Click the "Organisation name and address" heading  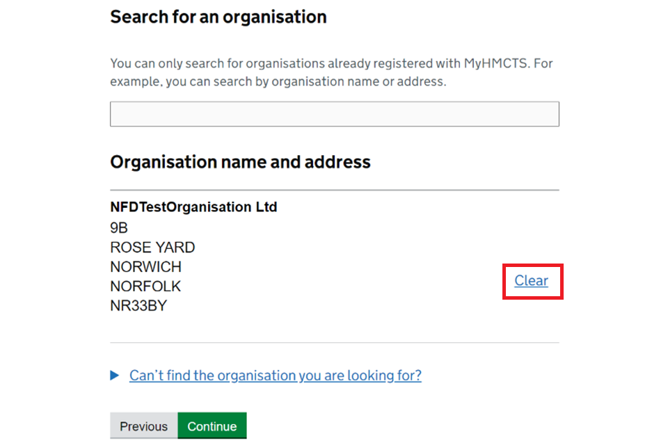pos(240,162)
